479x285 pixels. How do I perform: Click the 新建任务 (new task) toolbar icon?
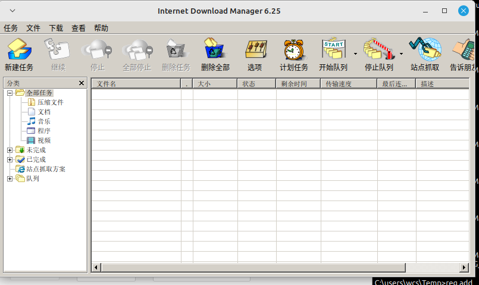coord(19,49)
